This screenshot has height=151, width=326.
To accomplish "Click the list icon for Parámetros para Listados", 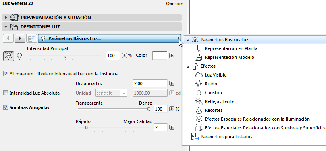I will click(x=195, y=137).
